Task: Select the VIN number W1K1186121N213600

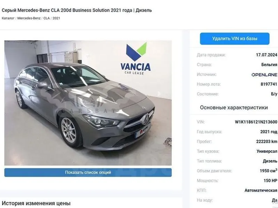Action: 256,122
